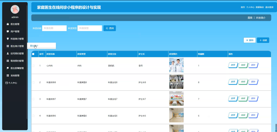Click 查看 for the 科室名称7 row
Image resolution: width=277 pixels, height=132 pixels.
click(233, 99)
